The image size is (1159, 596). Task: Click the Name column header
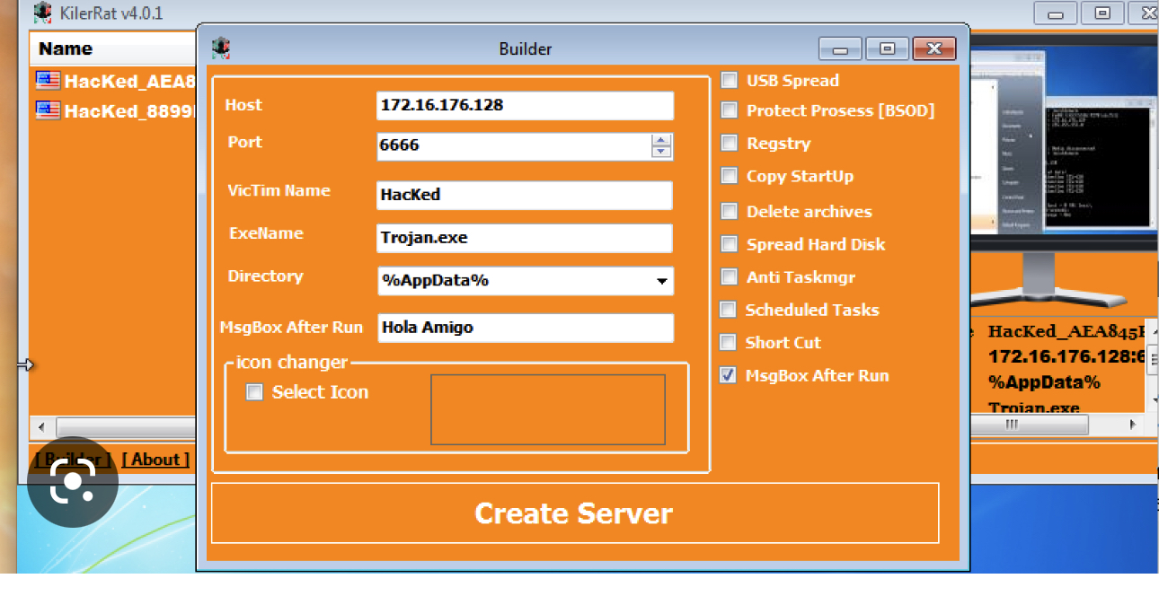112,48
